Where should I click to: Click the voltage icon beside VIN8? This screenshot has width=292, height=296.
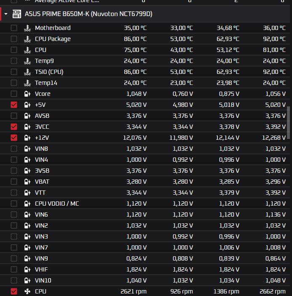[x=27, y=149]
